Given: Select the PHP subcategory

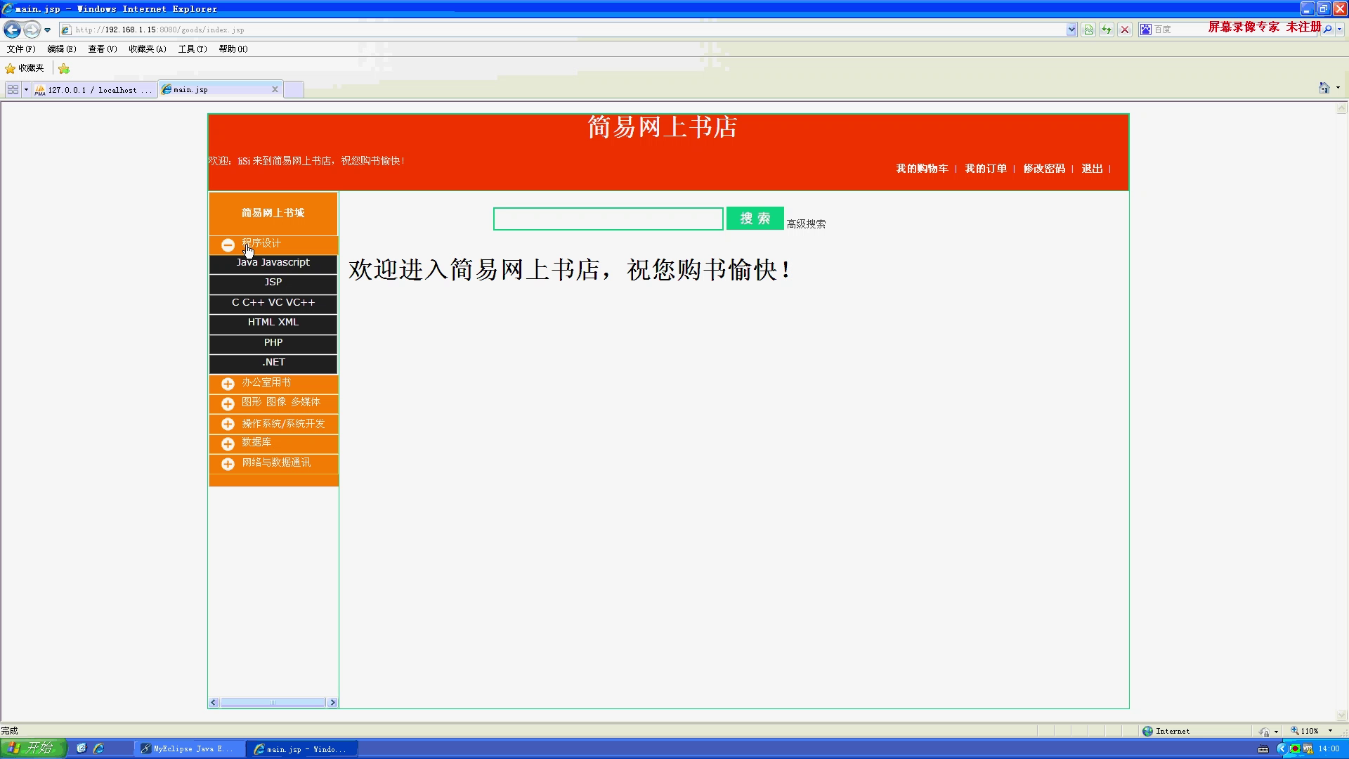Looking at the screenshot, I should 273,343.
